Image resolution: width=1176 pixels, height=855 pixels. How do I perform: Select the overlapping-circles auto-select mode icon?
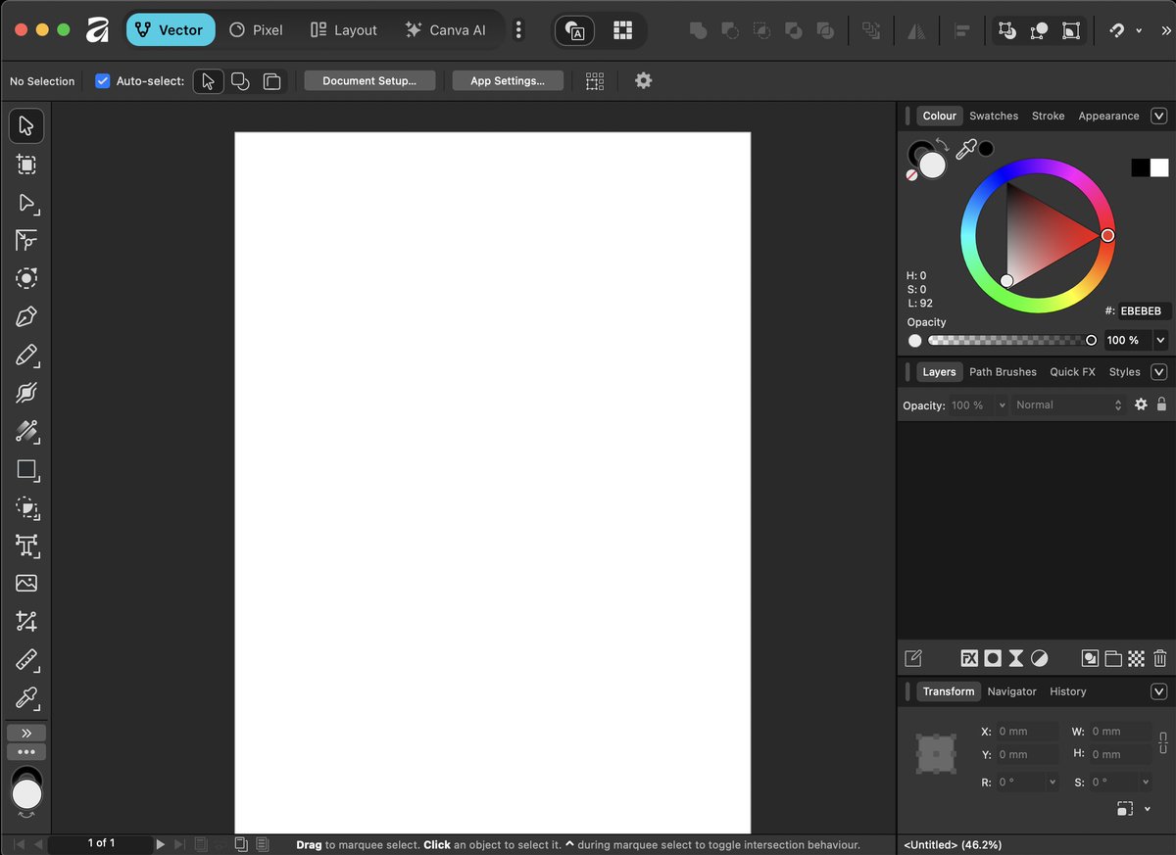pyautogui.click(x=240, y=81)
